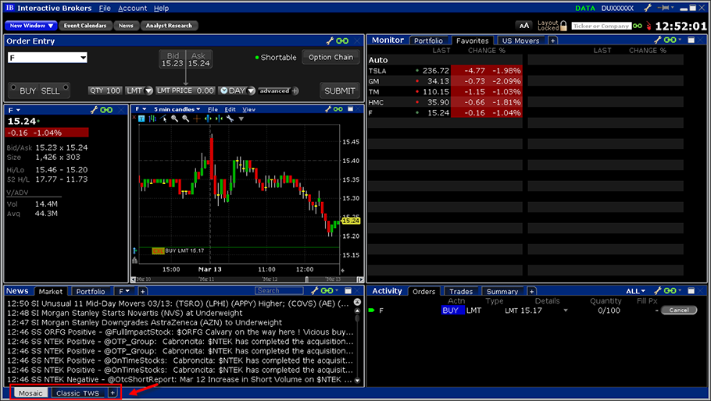Select chart trendline drawing tool
Screen dimensions: 711x401
(163, 119)
